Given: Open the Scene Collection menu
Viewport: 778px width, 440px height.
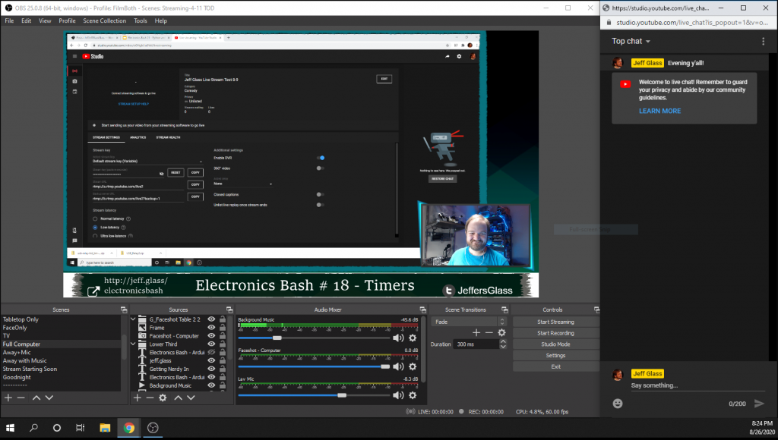Looking at the screenshot, I should pos(104,20).
